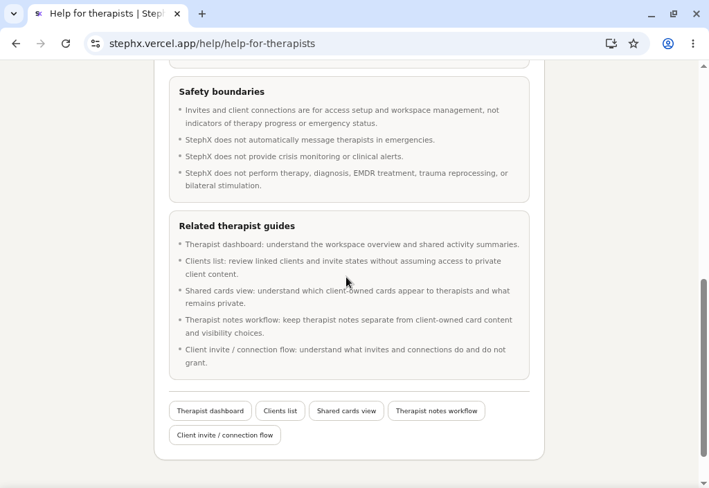Go back to the previous page
This screenshot has width=709, height=488.
tap(16, 44)
